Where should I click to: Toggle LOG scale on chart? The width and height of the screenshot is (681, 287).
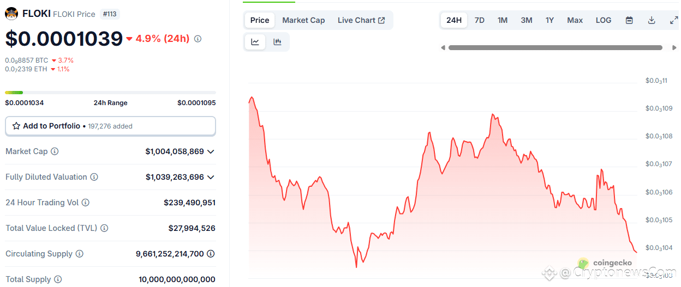point(604,20)
